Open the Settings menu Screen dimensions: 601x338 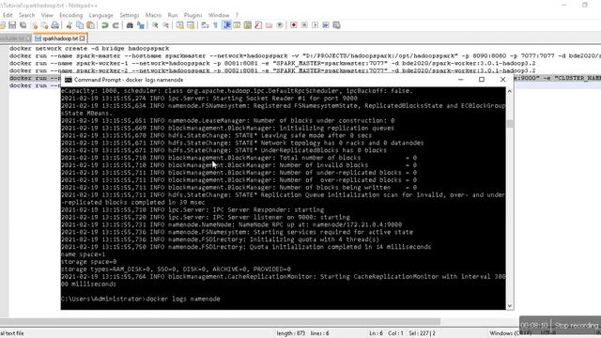130,15
